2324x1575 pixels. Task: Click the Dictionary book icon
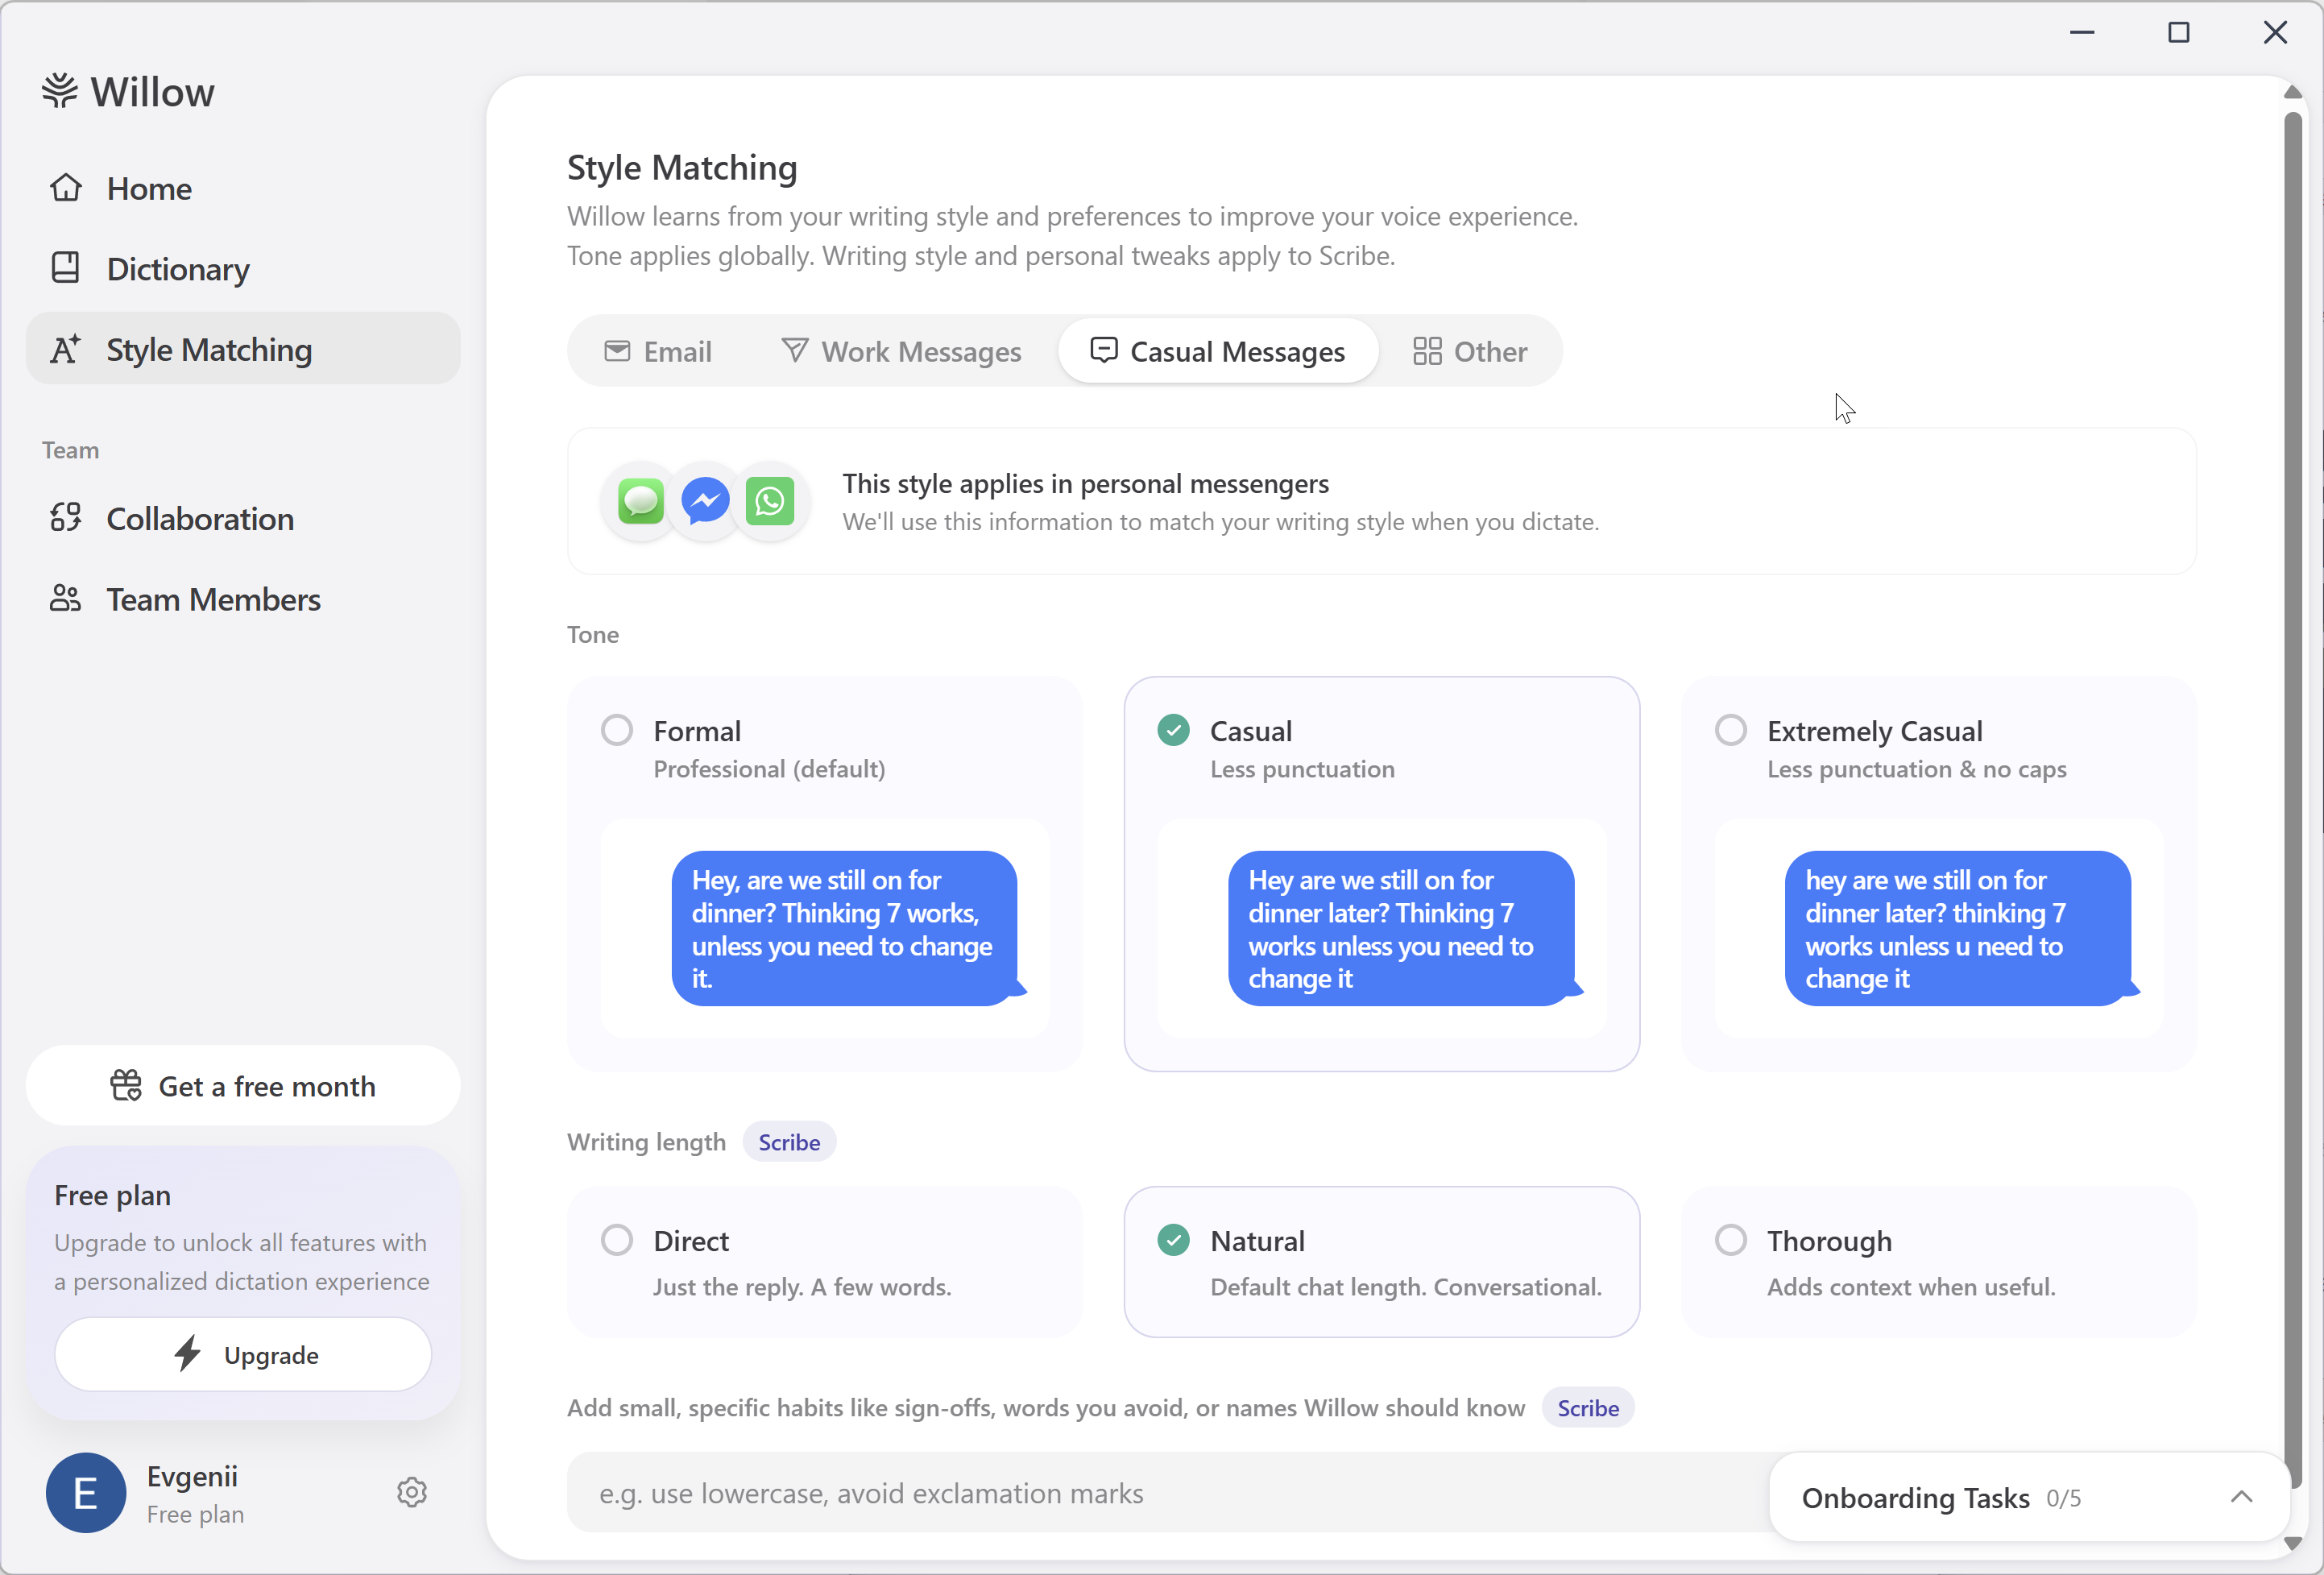66,267
